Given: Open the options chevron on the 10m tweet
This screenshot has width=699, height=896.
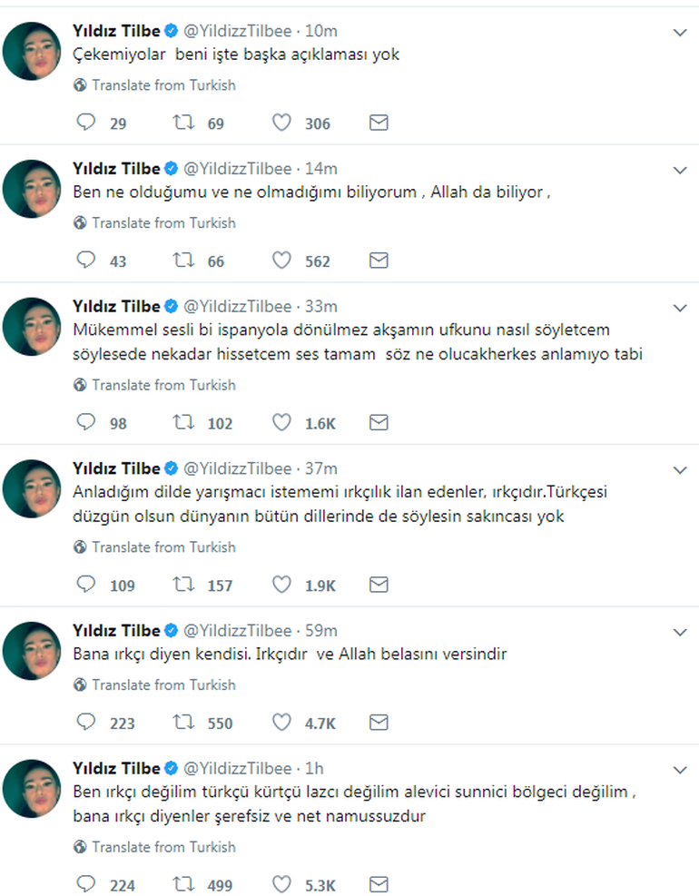Looking at the screenshot, I should pyautogui.click(x=679, y=33).
